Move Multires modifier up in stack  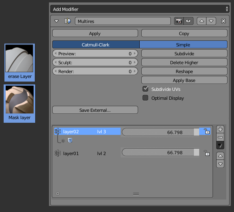point(202,21)
